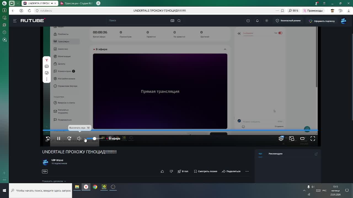
Task: Mute audio on the UNDERTALE tab
Action: tap(52, 3)
